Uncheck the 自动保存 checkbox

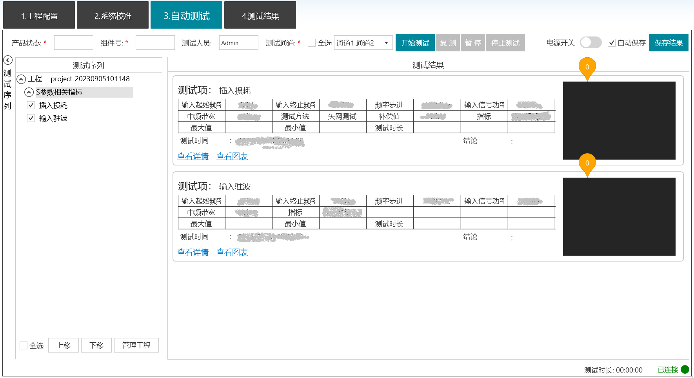click(x=611, y=43)
